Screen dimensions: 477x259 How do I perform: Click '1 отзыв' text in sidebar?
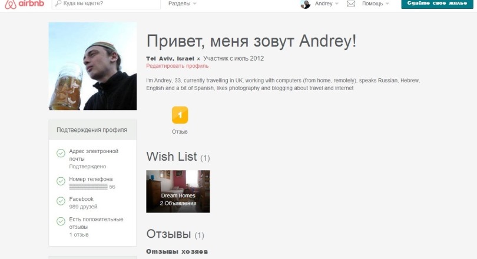coord(79,235)
